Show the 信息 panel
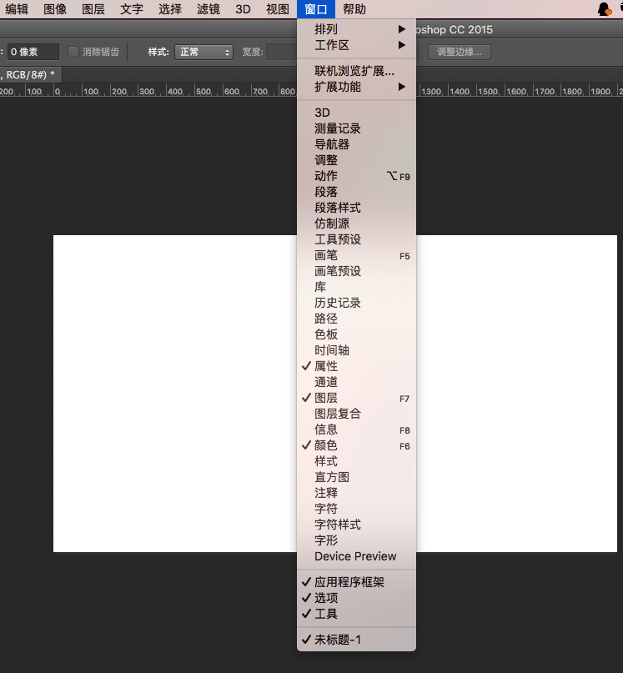Viewport: 623px width, 673px height. coord(356,429)
